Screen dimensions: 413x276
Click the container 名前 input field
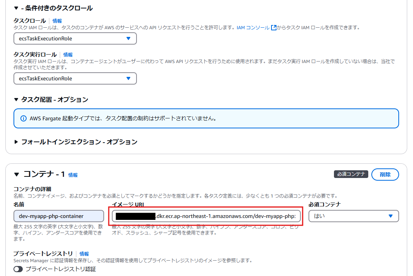tap(59, 216)
